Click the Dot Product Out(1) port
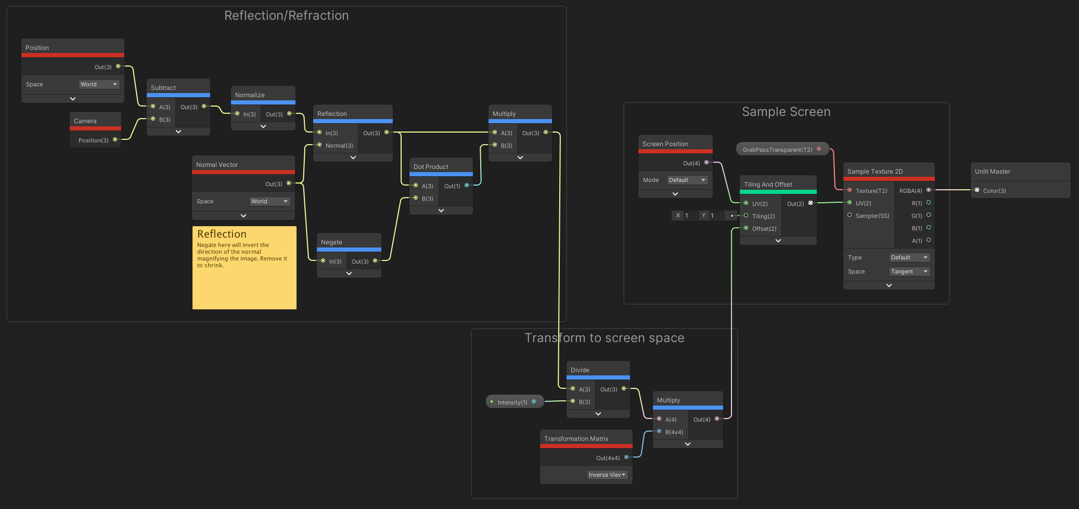1079x509 pixels. pos(467,185)
